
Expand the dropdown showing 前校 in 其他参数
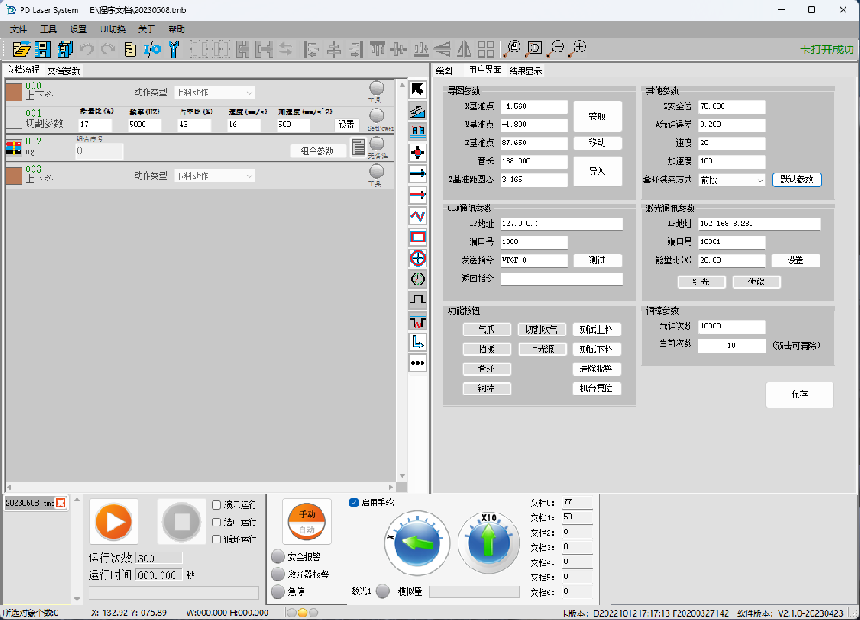[732, 181]
